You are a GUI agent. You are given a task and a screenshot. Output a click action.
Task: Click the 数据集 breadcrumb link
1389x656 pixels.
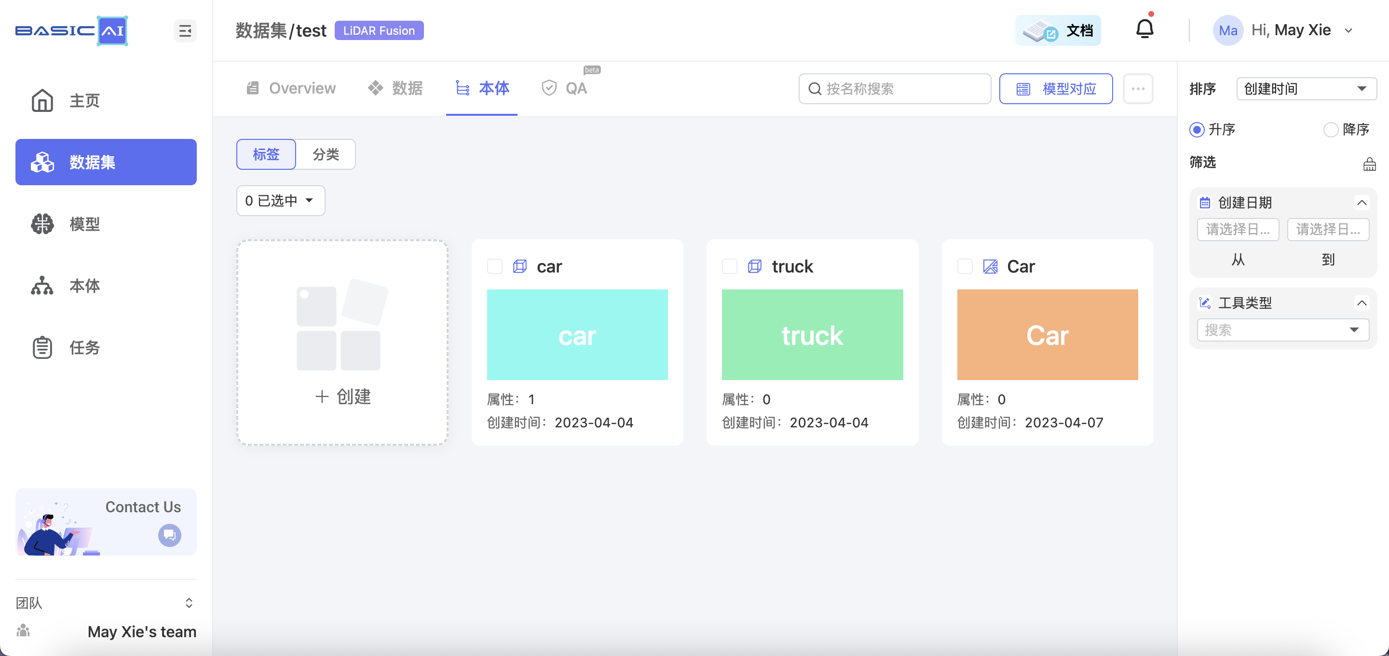tap(261, 31)
